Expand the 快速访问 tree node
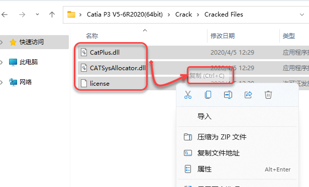The image size is (309, 187). (x=2, y=42)
